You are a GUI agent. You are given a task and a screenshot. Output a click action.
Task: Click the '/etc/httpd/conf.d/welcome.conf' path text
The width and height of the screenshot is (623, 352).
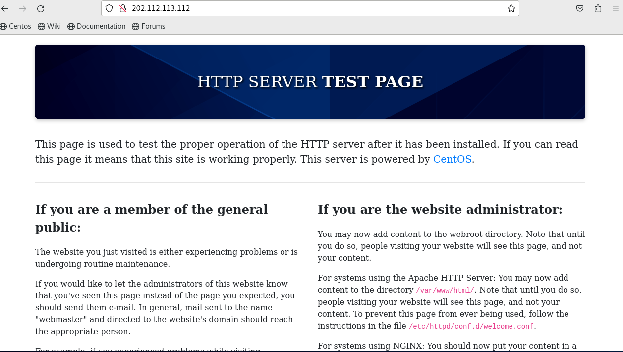471,327
